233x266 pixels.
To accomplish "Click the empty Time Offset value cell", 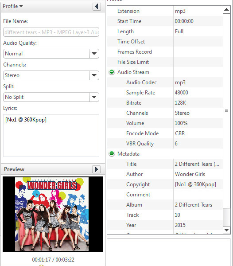I will point(198,42).
